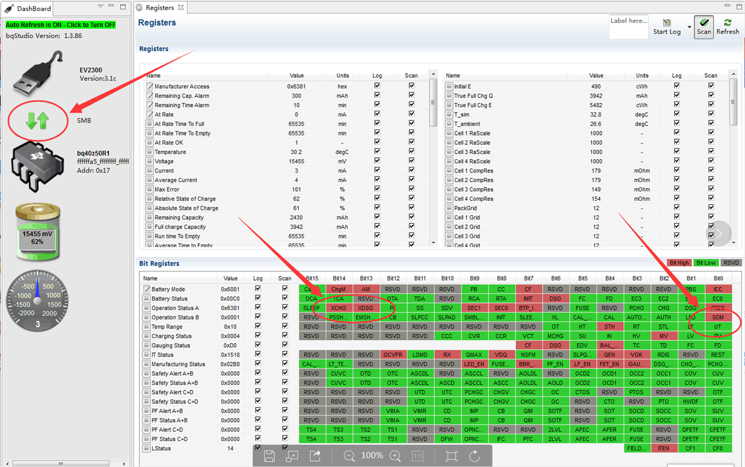Minimize the DashBoard panel
Screen dimensions: 745x467
(x=112, y=7)
